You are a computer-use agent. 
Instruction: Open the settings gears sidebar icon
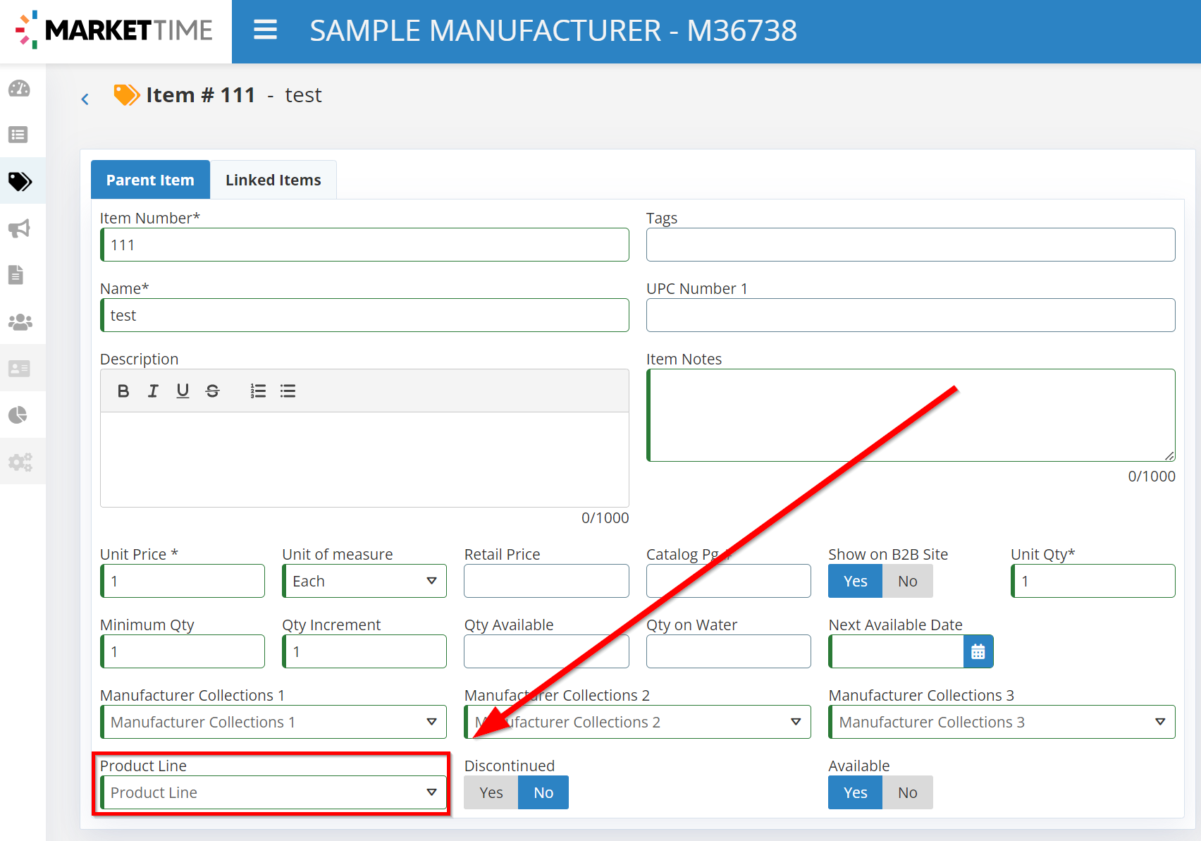[20, 462]
